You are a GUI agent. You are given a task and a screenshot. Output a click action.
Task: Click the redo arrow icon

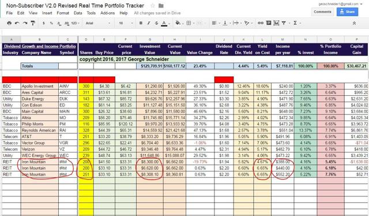pos(25,23)
